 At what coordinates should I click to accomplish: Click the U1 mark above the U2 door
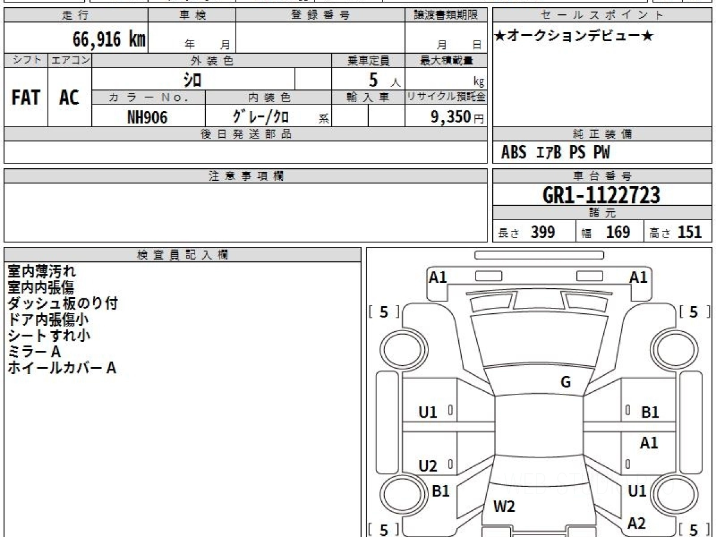tap(428, 412)
